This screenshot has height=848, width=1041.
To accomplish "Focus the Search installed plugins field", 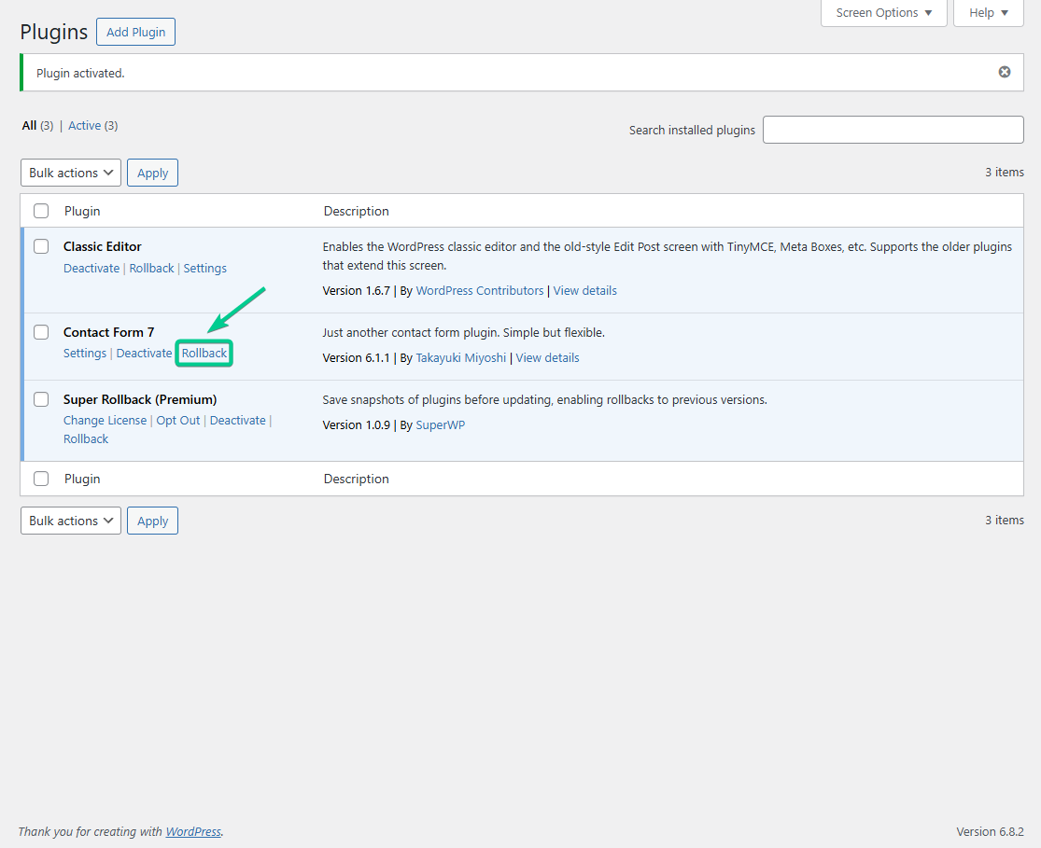I will [x=893, y=130].
